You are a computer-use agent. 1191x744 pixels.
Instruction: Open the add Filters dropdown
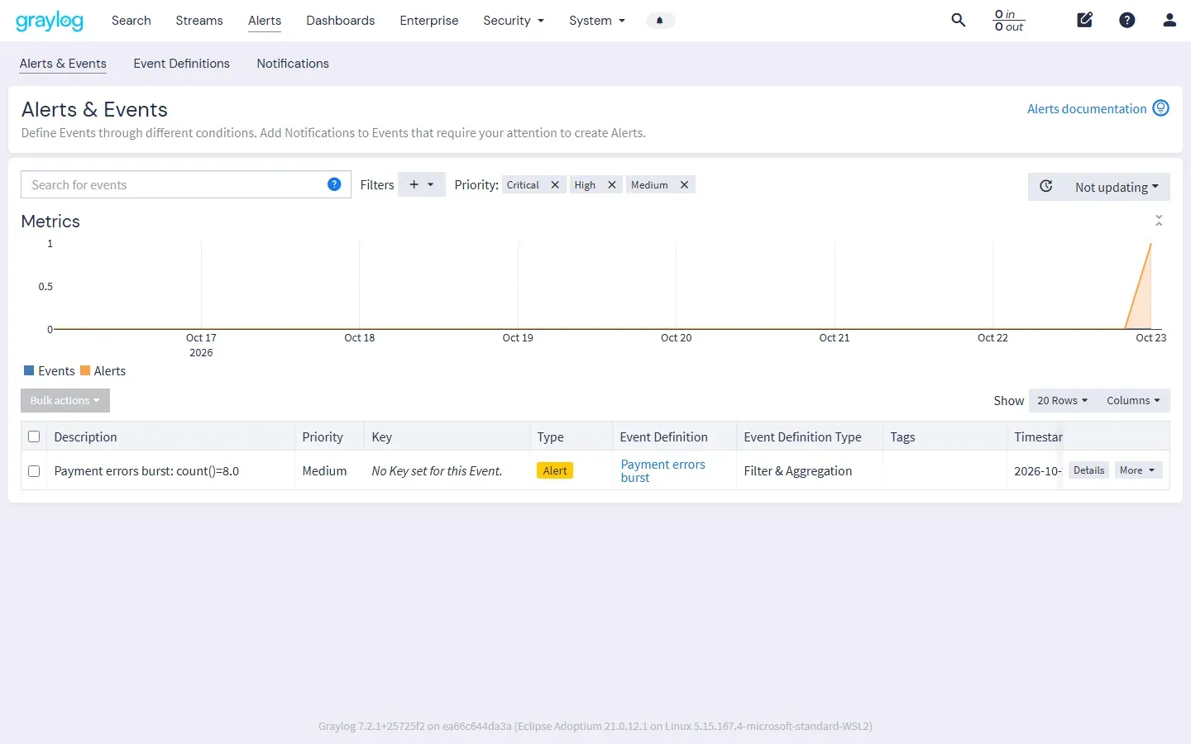(x=422, y=184)
